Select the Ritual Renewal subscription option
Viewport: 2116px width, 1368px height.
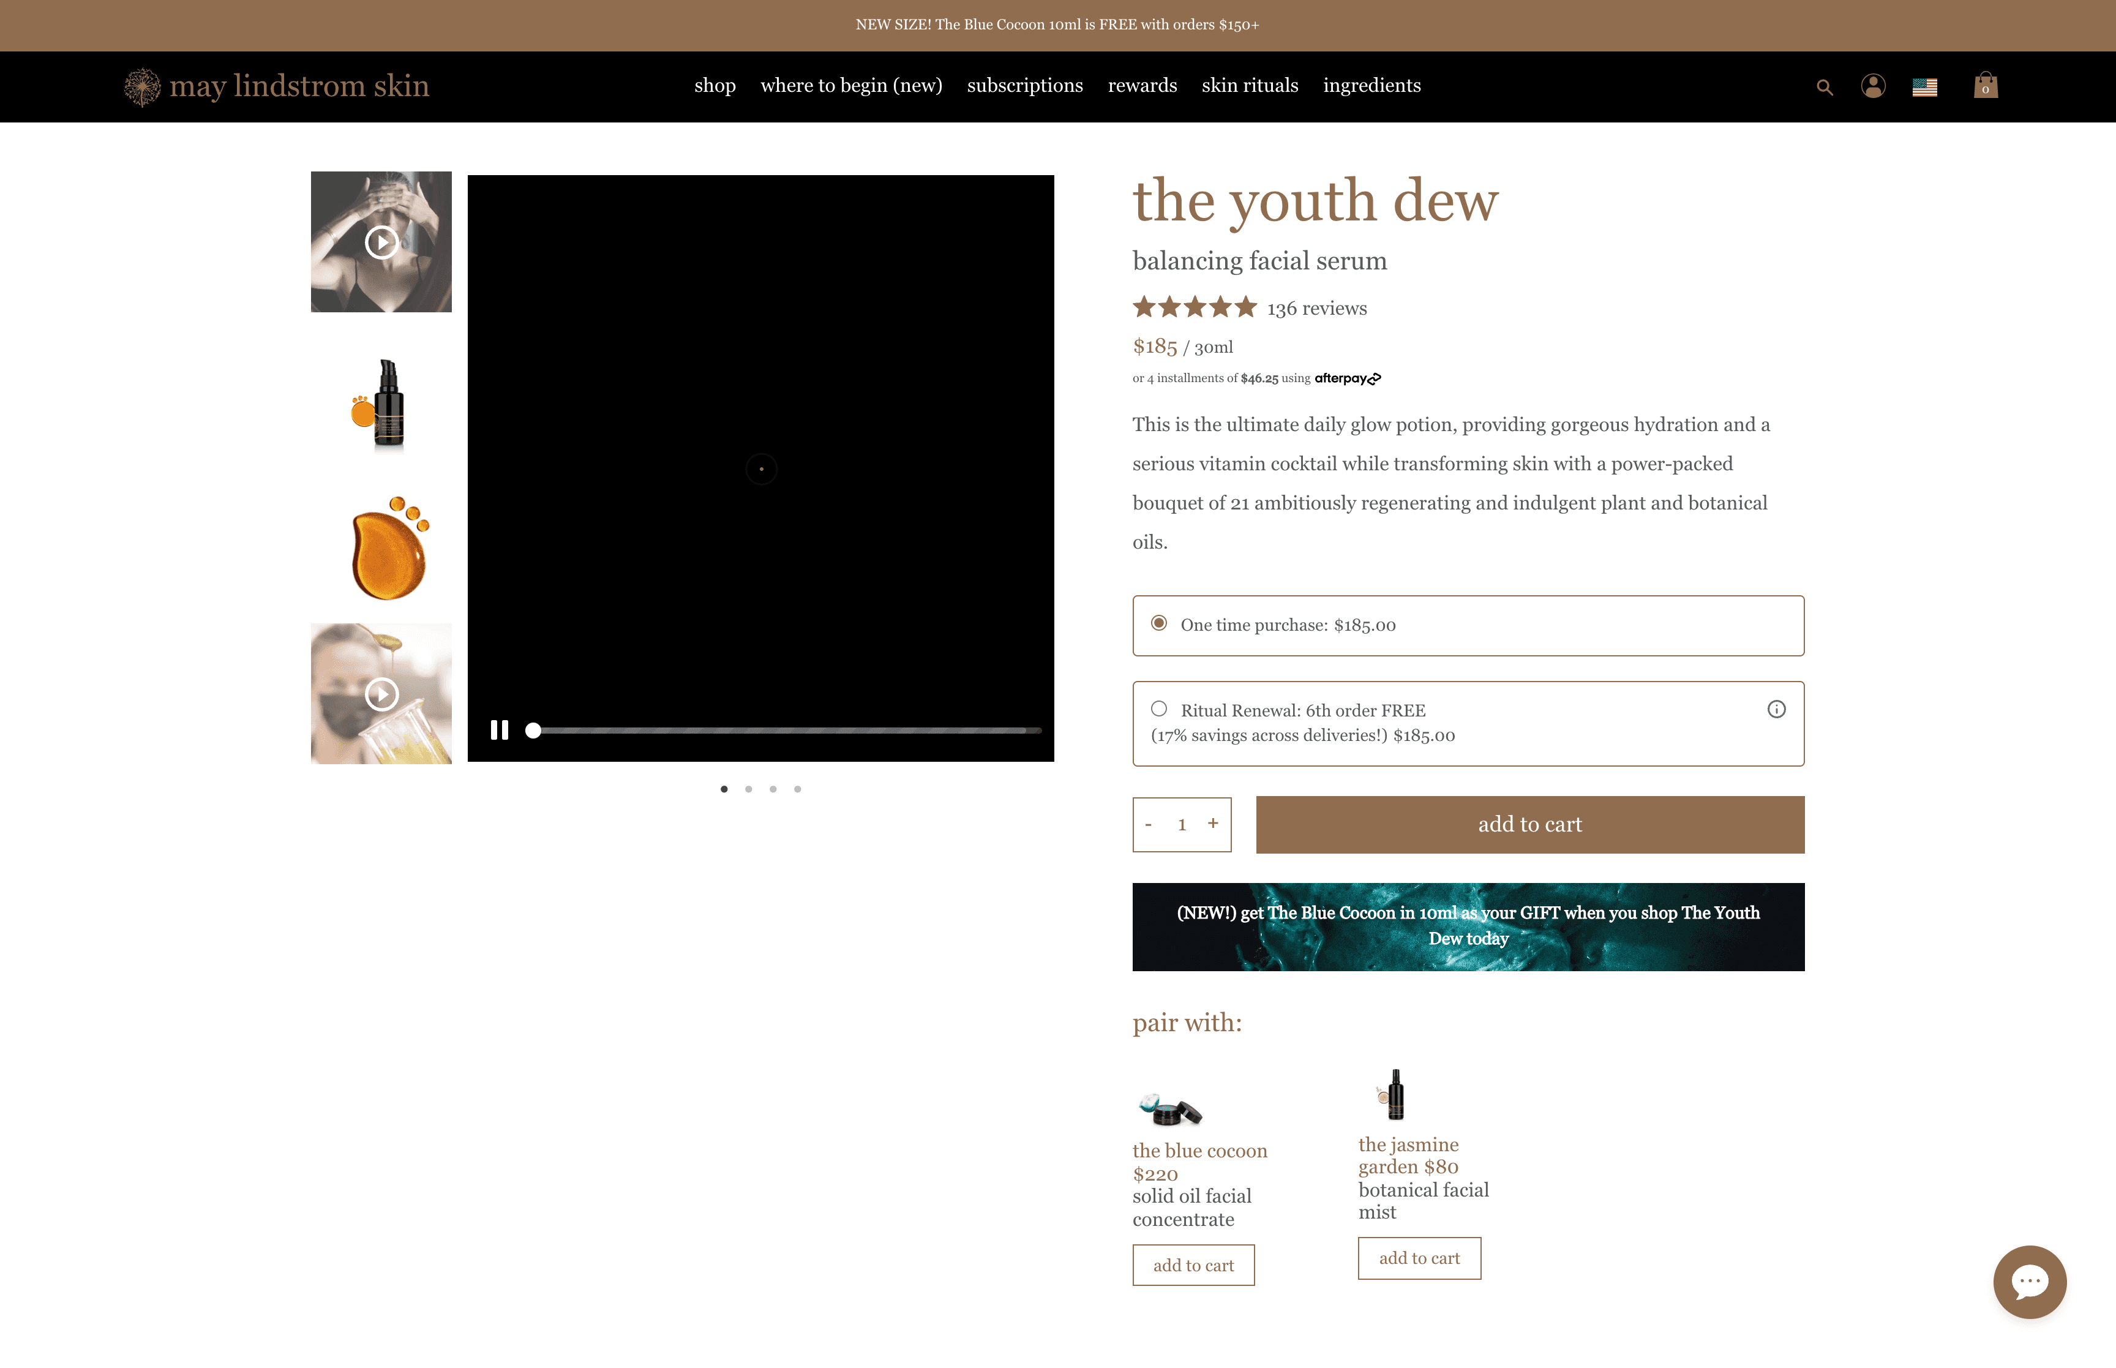1159,708
